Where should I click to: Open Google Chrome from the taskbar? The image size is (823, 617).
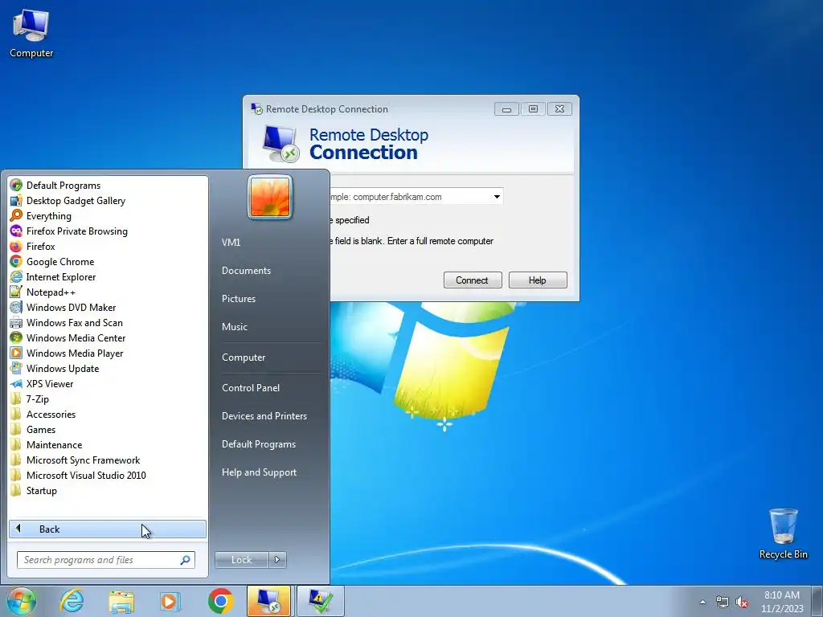[x=220, y=601]
